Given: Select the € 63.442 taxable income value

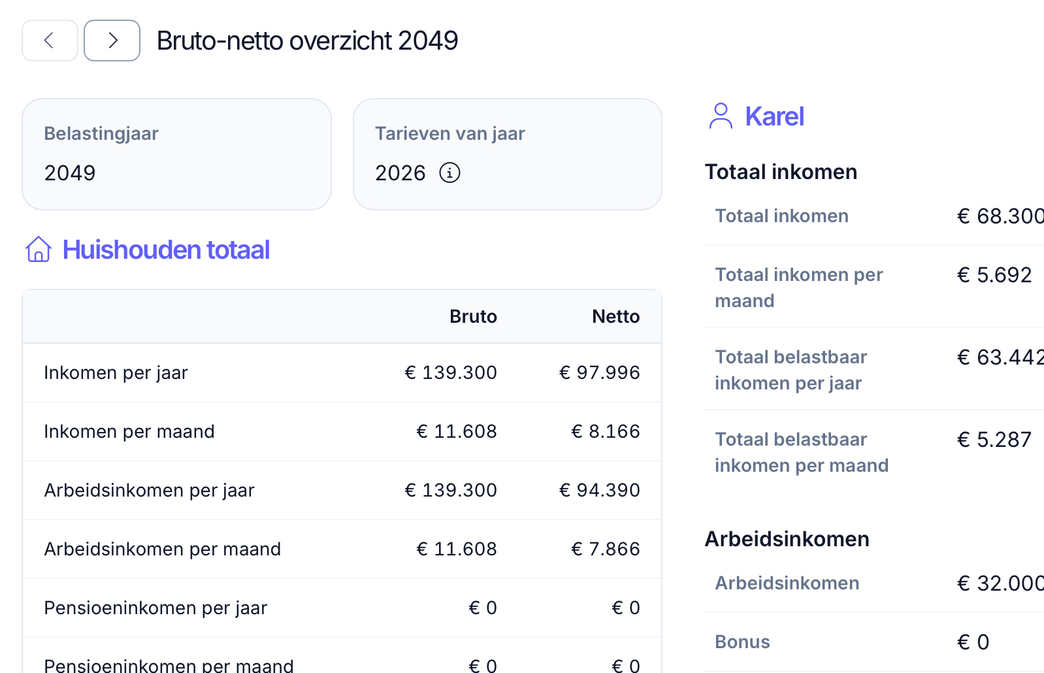Looking at the screenshot, I should [x=1000, y=357].
